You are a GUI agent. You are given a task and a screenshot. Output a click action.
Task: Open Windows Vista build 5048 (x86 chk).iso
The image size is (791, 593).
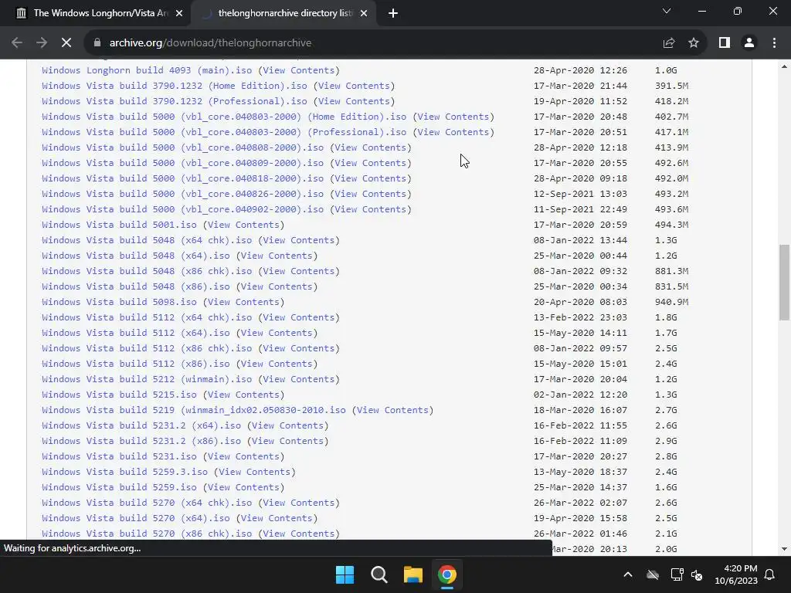(147, 271)
